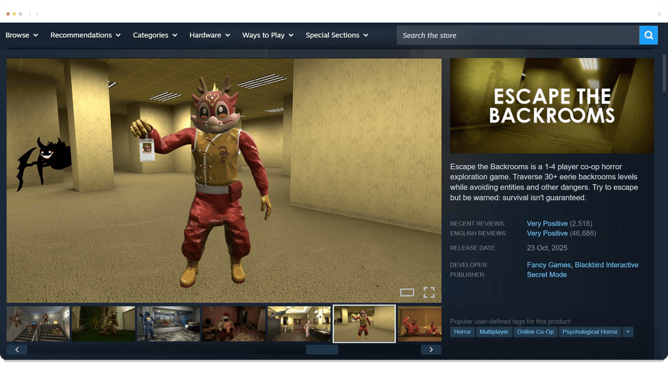Viewport: 668px width, 365px height.
Task: Advance thumbnails with the right arrow button
Action: tap(431, 350)
